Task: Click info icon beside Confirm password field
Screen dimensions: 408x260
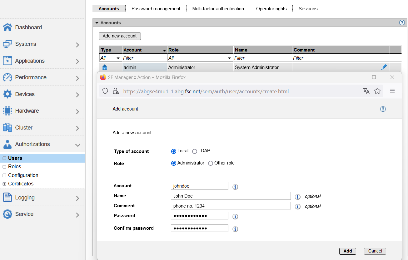Action: [235, 229]
